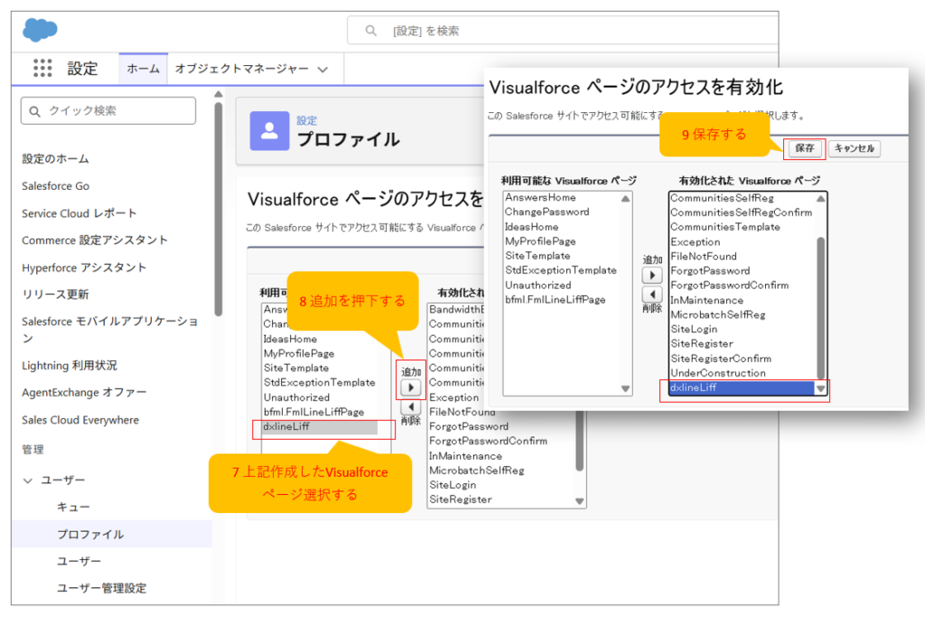Select MyProfilePage in background available list
This screenshot has width=925, height=617.
tap(298, 353)
